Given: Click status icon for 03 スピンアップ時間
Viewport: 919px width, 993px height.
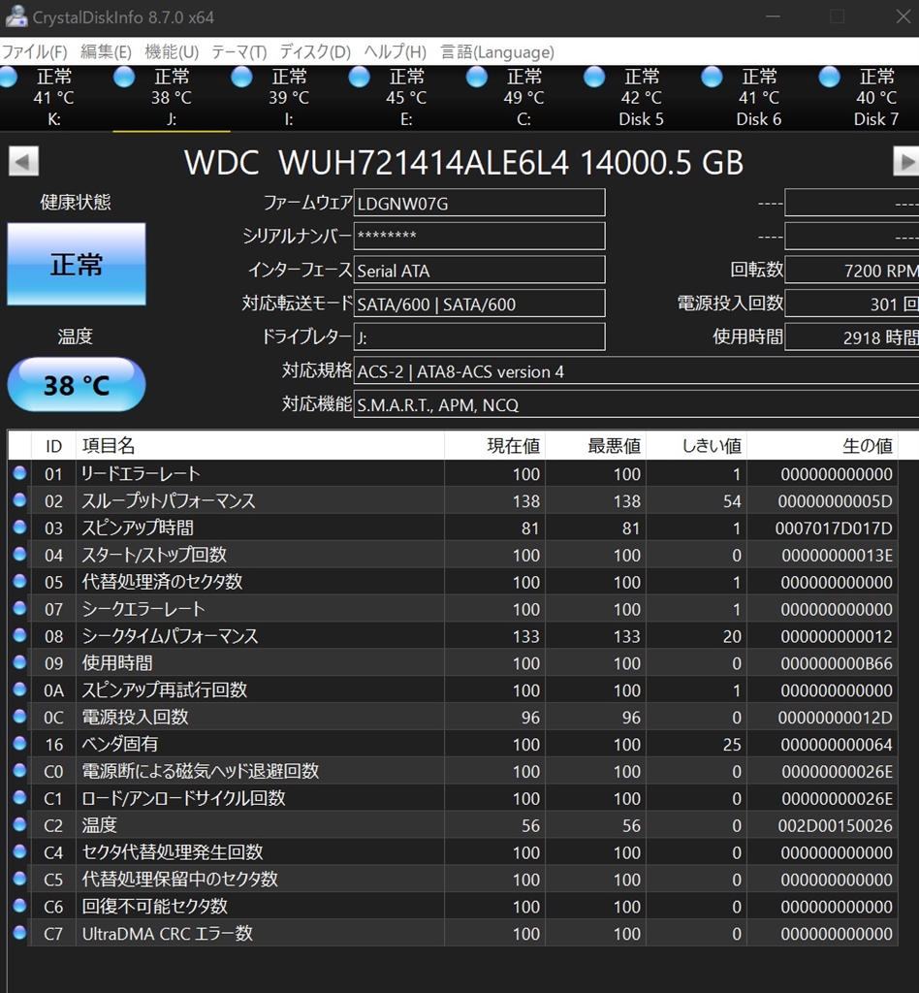Looking at the screenshot, I should [19, 527].
